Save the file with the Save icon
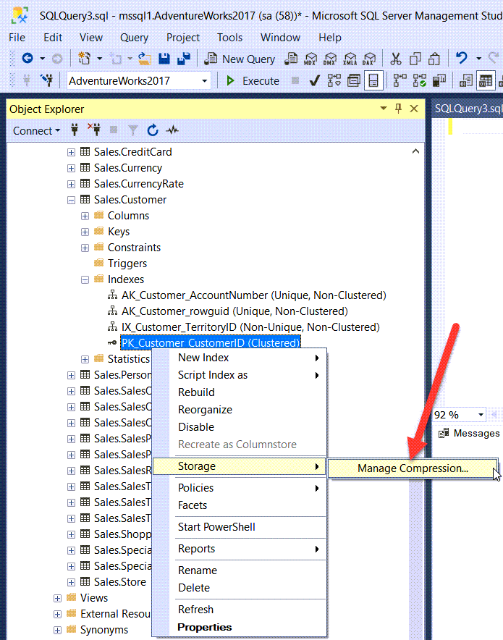 164,59
